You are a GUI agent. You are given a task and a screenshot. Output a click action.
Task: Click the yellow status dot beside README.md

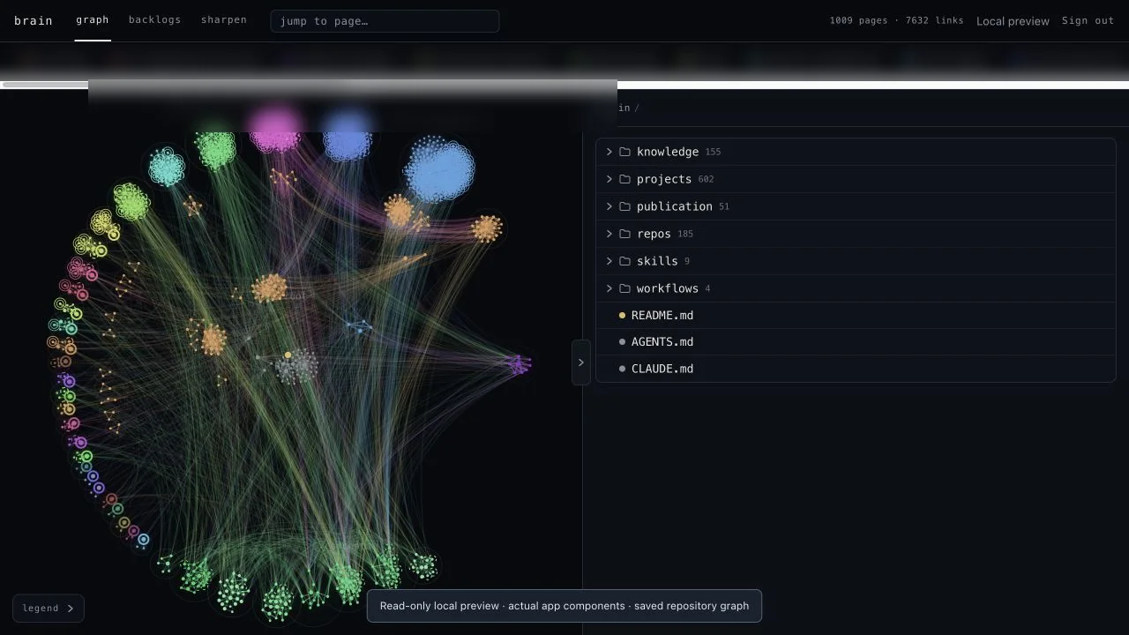622,315
